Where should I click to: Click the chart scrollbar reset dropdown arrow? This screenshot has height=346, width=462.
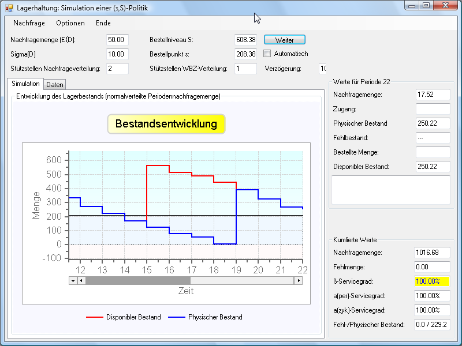[73, 281]
